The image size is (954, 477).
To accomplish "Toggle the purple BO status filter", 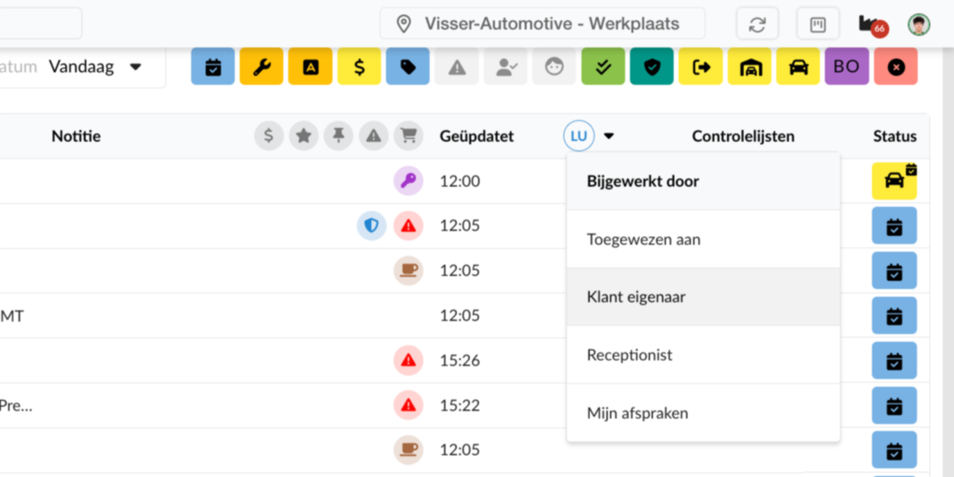I will [847, 67].
